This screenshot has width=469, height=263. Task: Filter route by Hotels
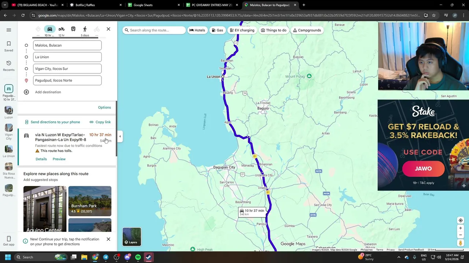point(197,30)
